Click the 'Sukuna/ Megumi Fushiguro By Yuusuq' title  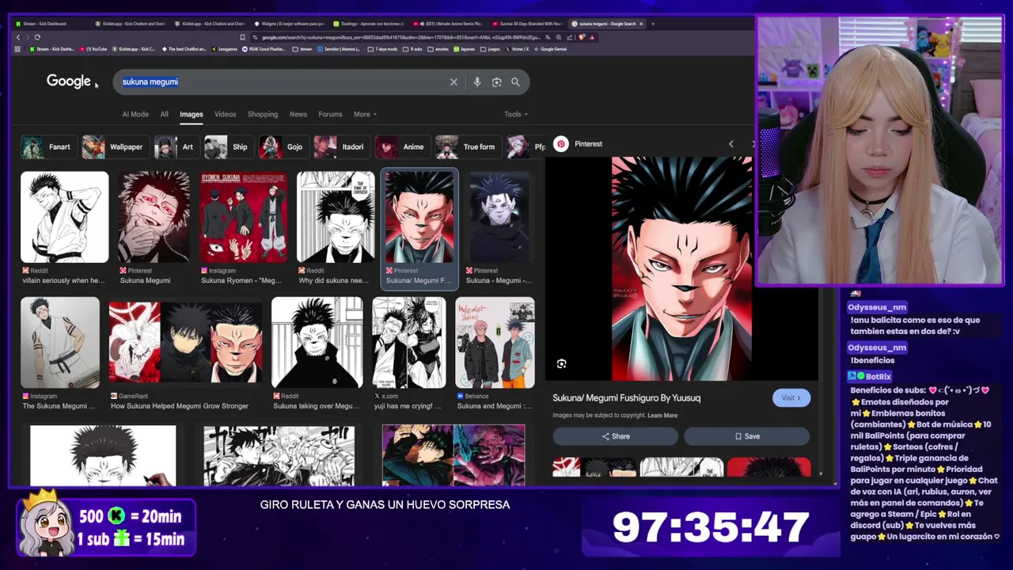coord(626,397)
